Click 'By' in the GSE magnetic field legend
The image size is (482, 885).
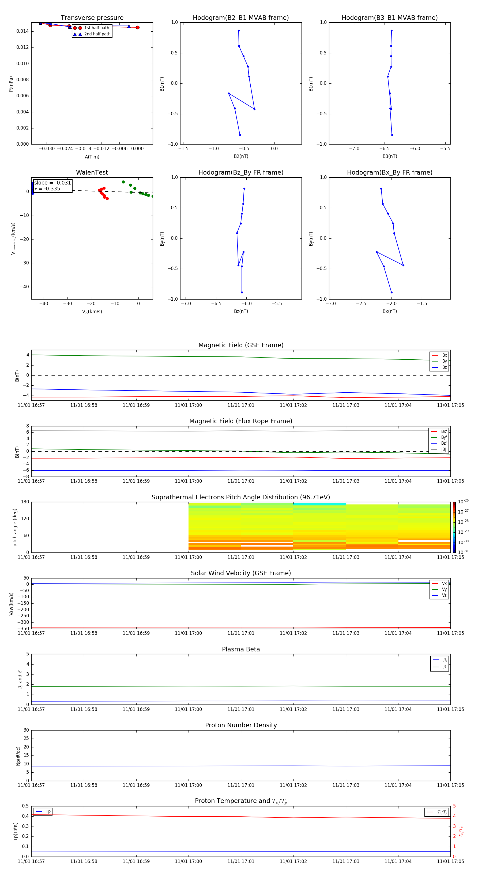(440, 362)
